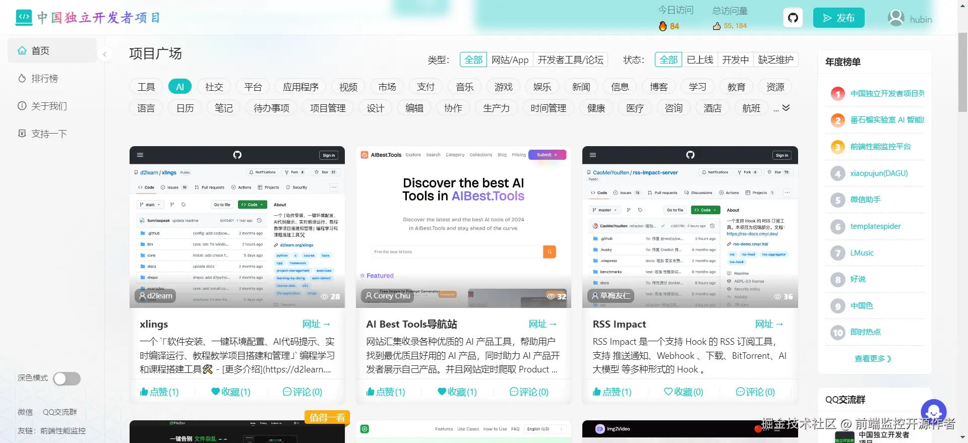Open AI Best Tools导航站 网址 link
The image size is (968, 443).
click(542, 324)
